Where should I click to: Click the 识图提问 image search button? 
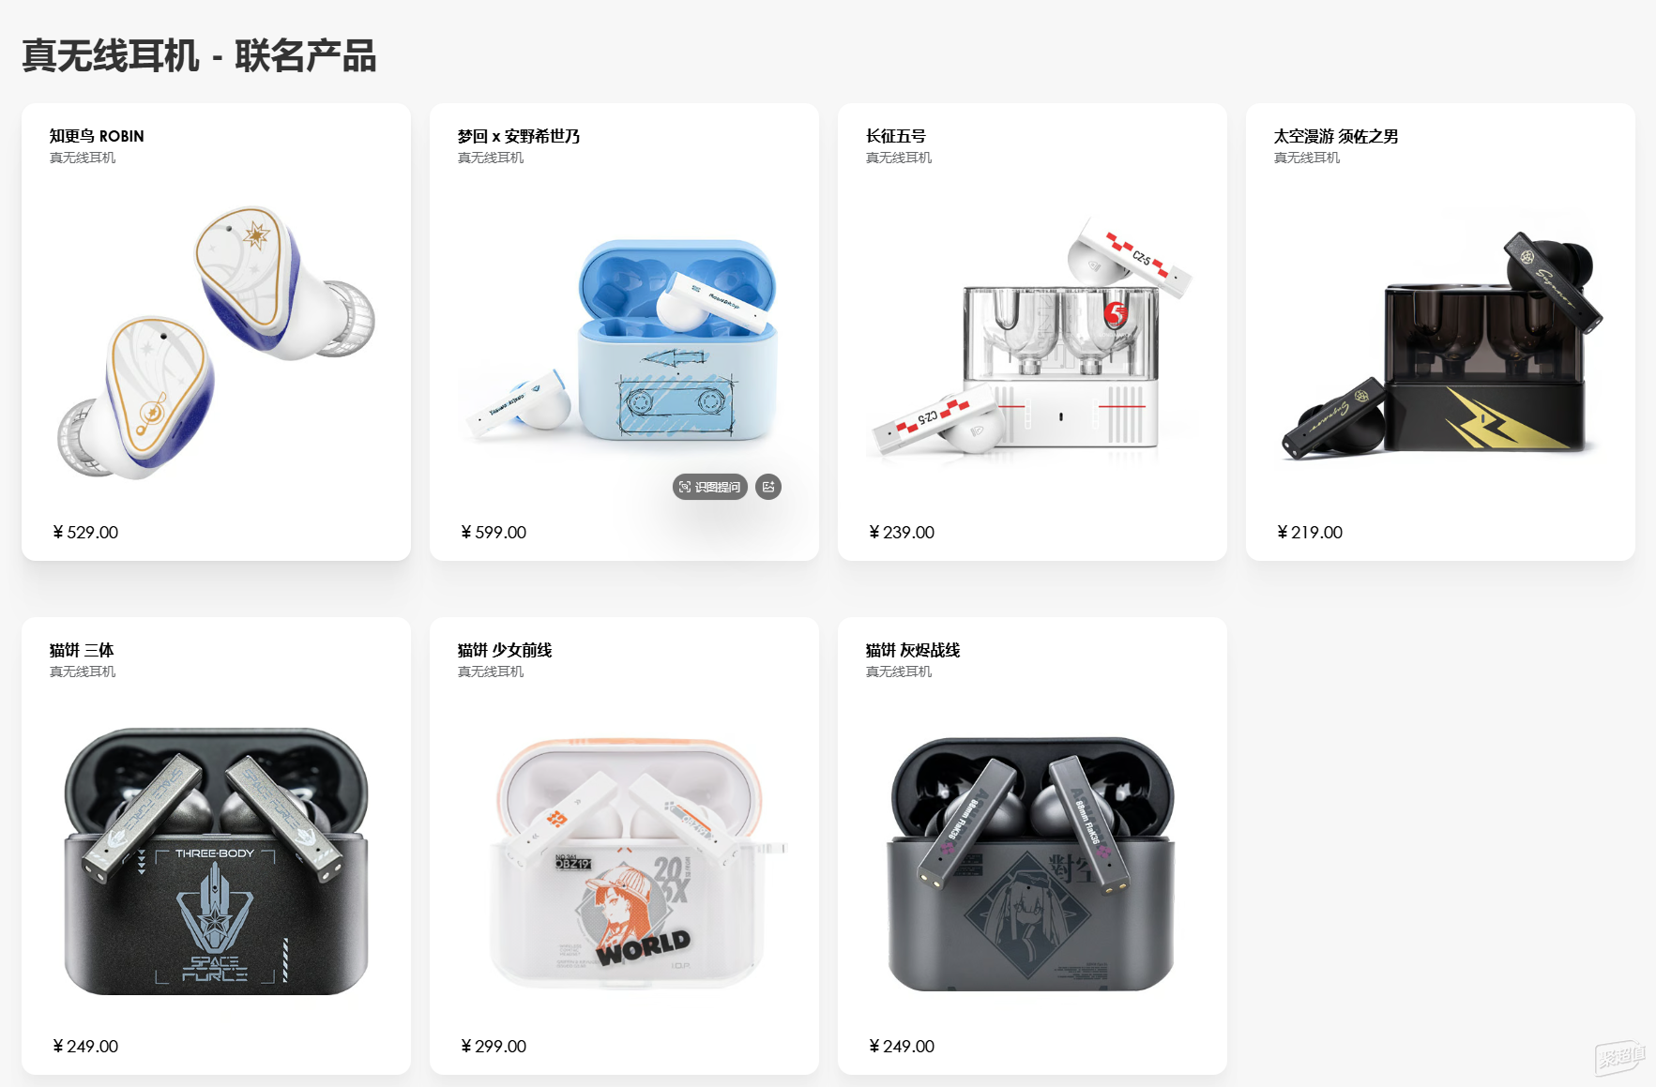(710, 487)
